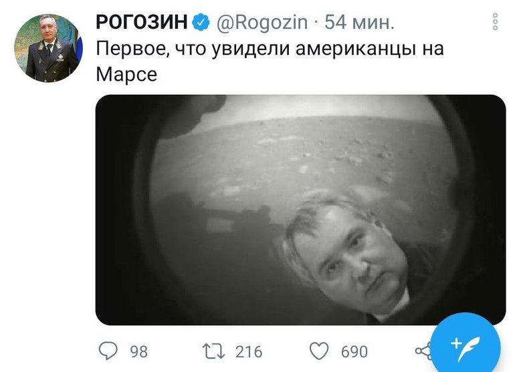Click the 54 мин. timestamp
Image resolution: width=519 pixels, height=372 pixels.
click(359, 23)
